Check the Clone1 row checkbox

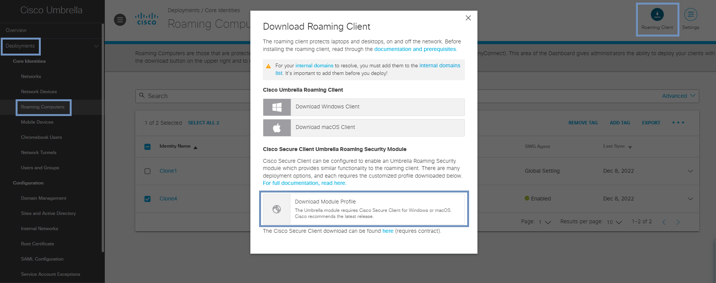pyautogui.click(x=147, y=171)
